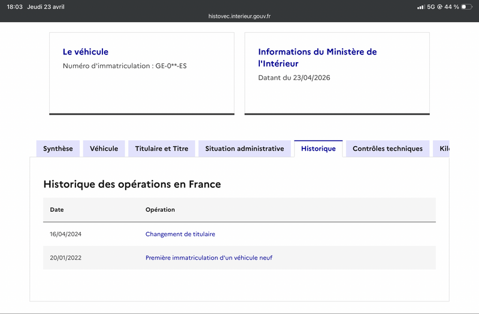Select the Historique tab
The width and height of the screenshot is (479, 314).
click(x=318, y=149)
